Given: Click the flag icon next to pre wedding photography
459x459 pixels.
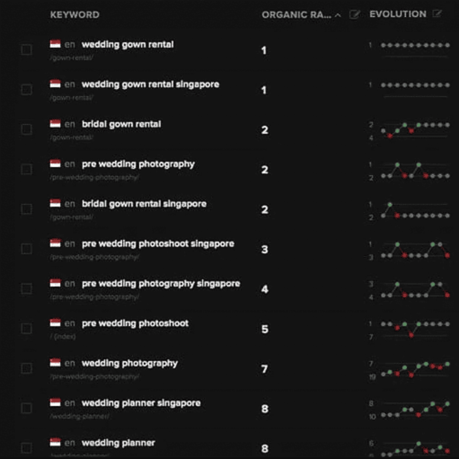Looking at the screenshot, I should (55, 164).
